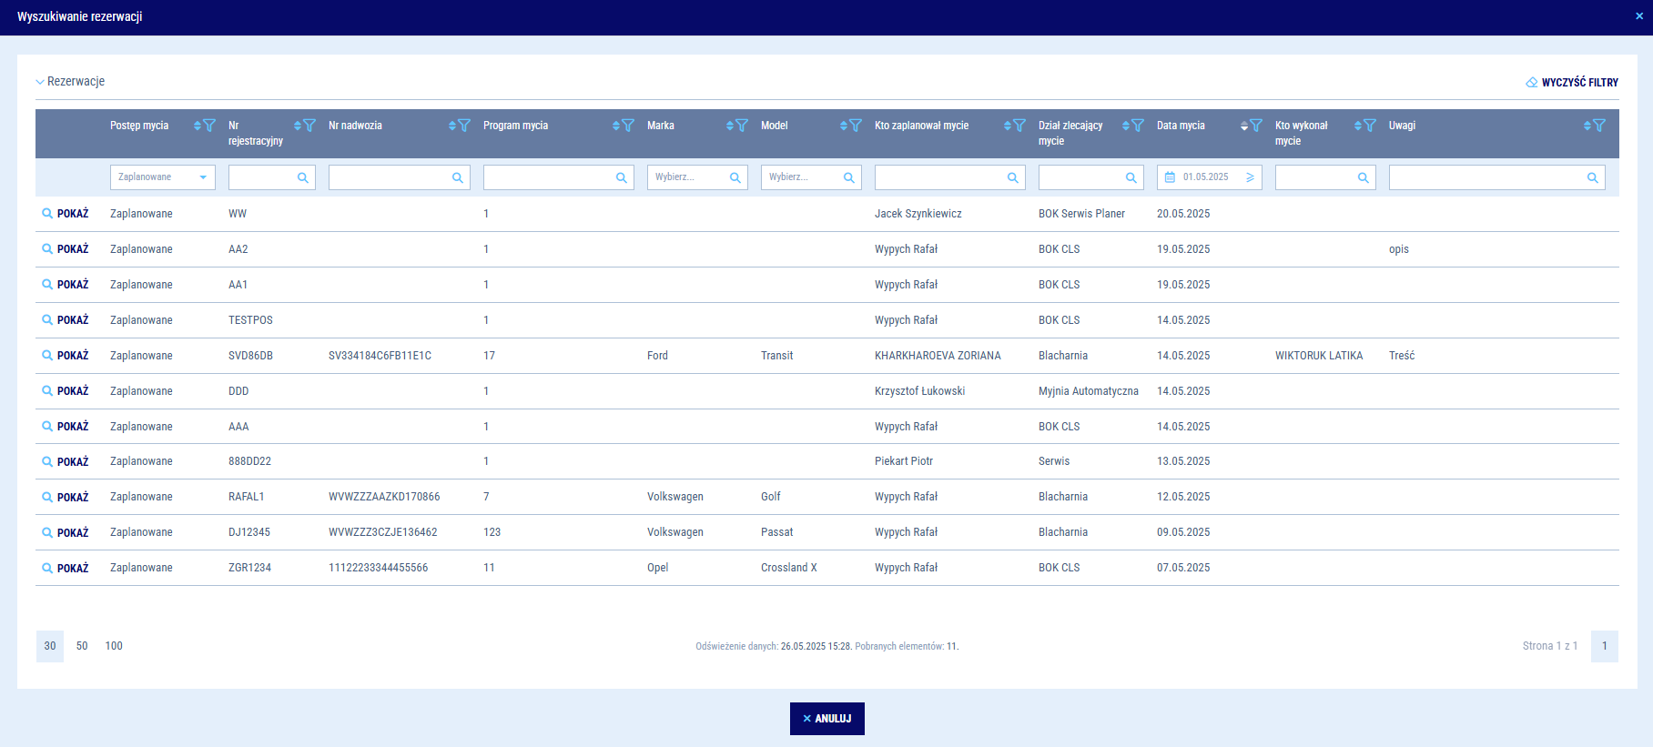Go to page 1 in pagination

(1604, 646)
